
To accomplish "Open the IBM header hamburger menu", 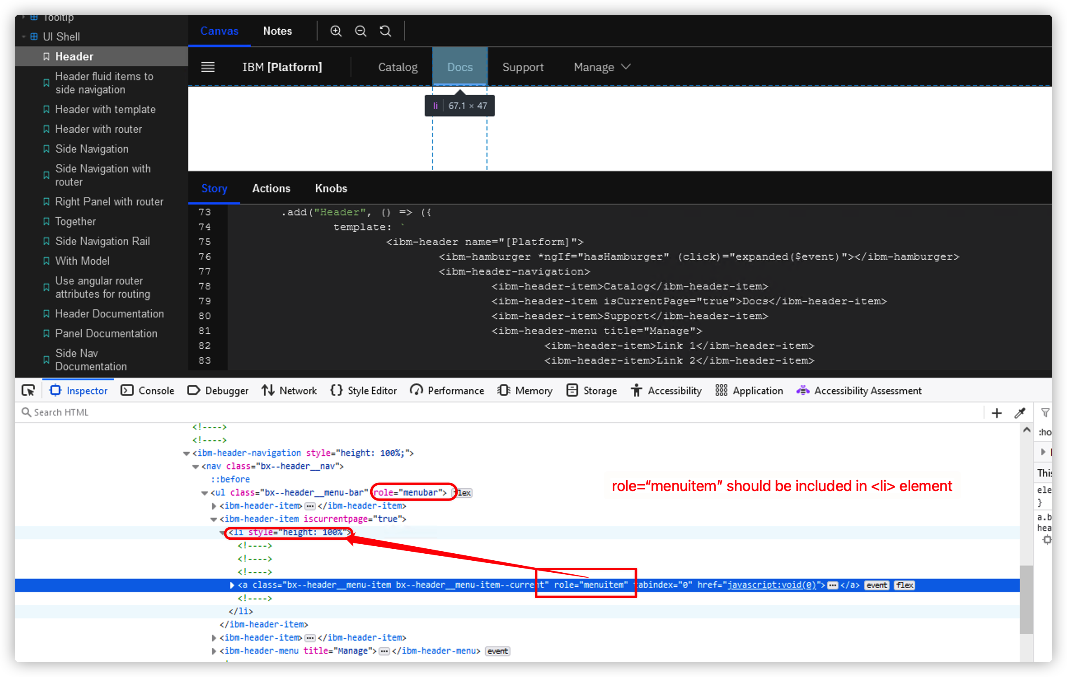I will tap(207, 66).
